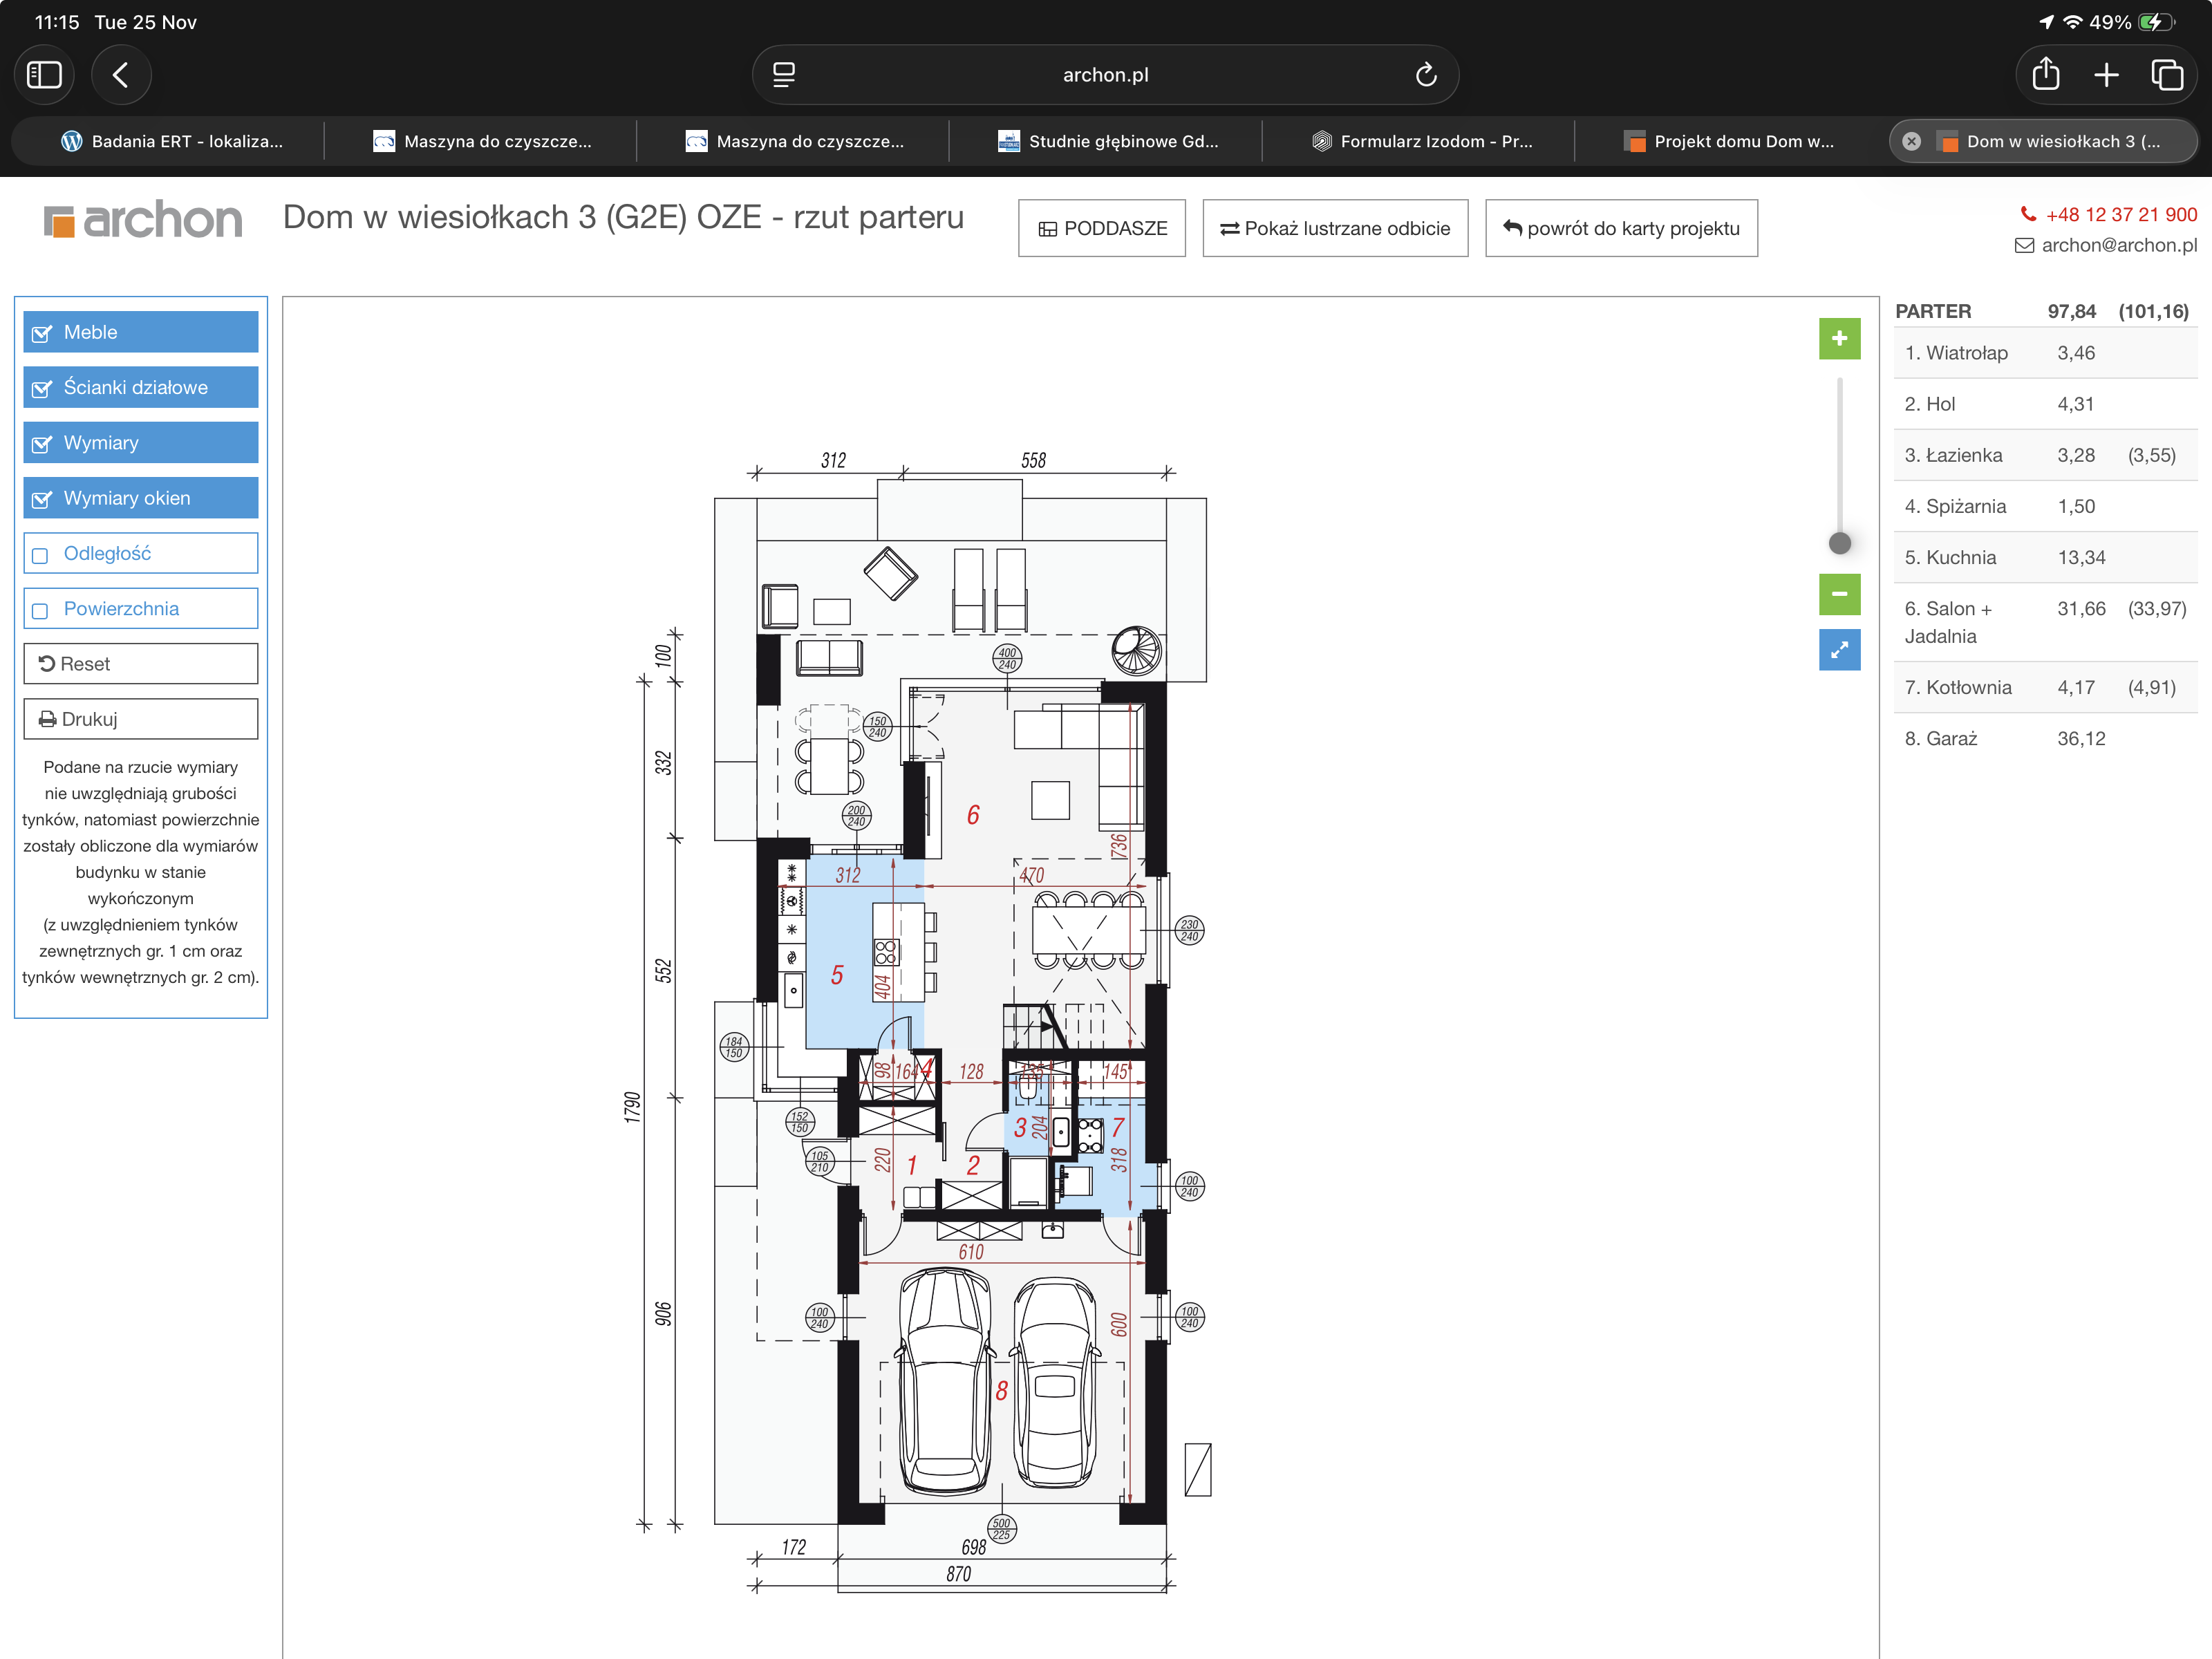Open page settings menu in address bar
The height and width of the screenshot is (1659, 2212).
click(x=784, y=75)
